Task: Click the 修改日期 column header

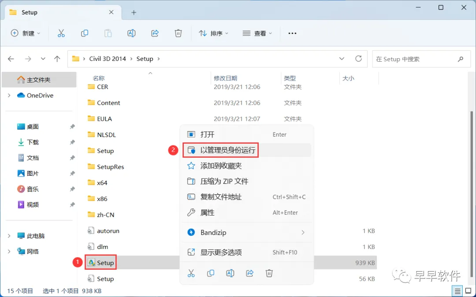Action: point(226,78)
